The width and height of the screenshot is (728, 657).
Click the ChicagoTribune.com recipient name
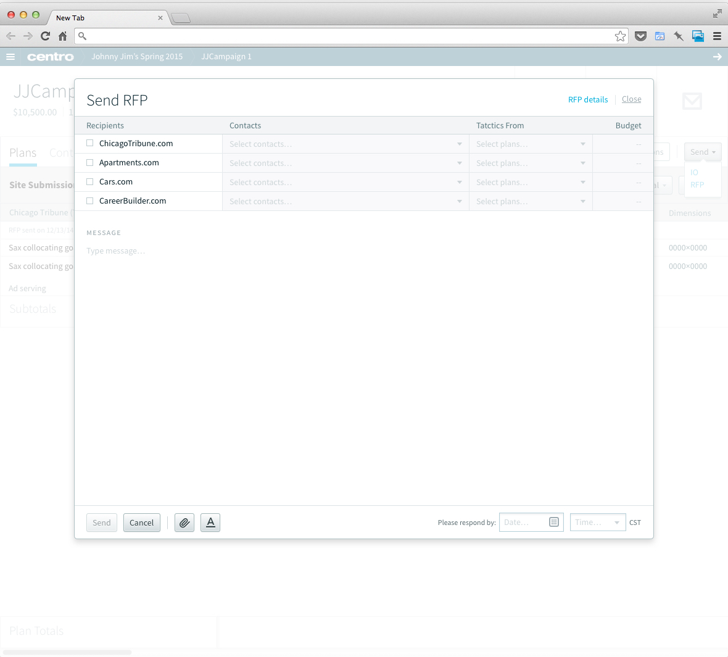[136, 144]
